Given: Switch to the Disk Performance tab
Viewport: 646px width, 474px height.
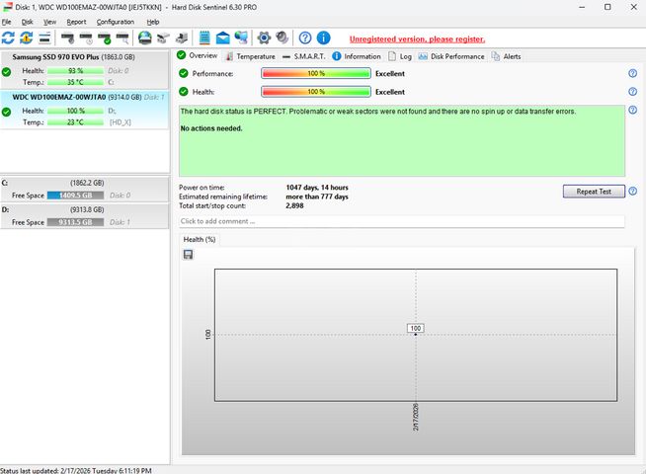Looking at the screenshot, I should click(x=451, y=56).
